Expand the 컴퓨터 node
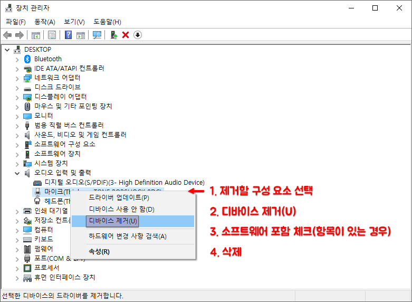412x302 pixels. coord(17,230)
